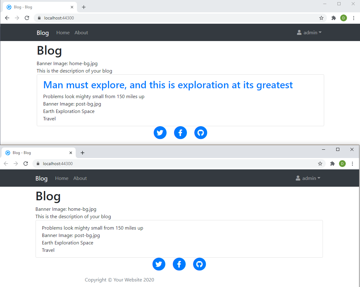Click 'Travel' text in top window post card

click(x=49, y=119)
